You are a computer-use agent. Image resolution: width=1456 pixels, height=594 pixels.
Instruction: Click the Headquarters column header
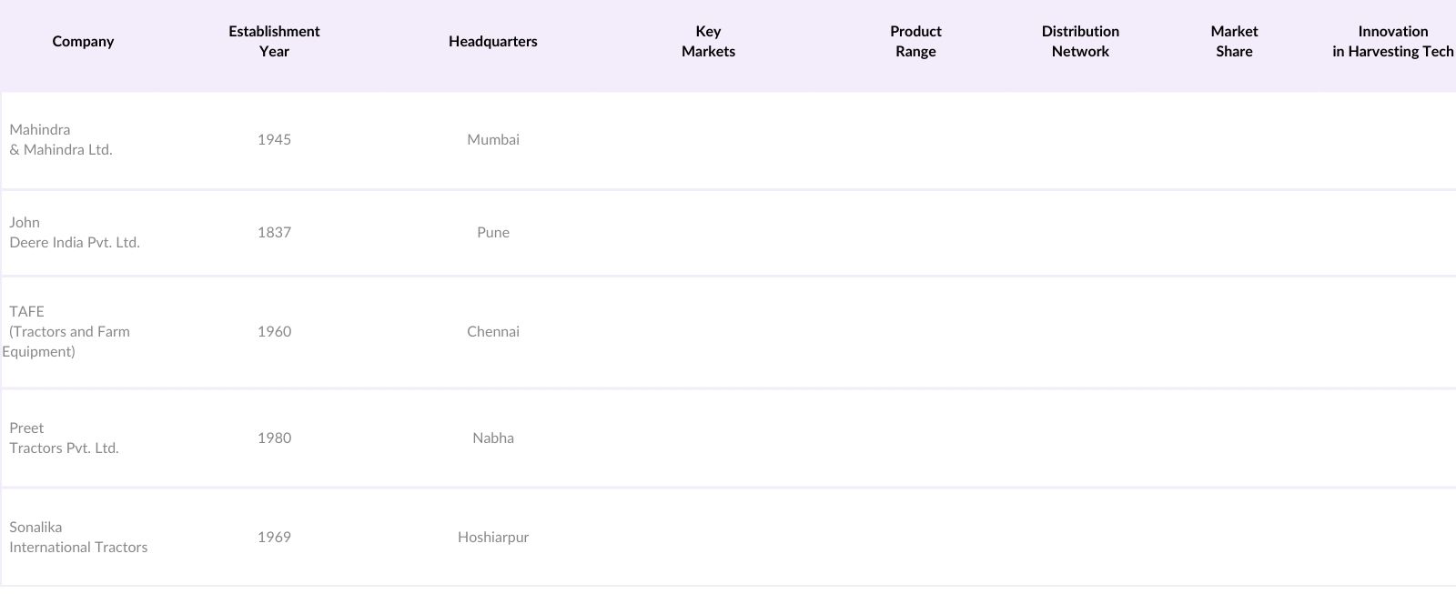[492, 41]
